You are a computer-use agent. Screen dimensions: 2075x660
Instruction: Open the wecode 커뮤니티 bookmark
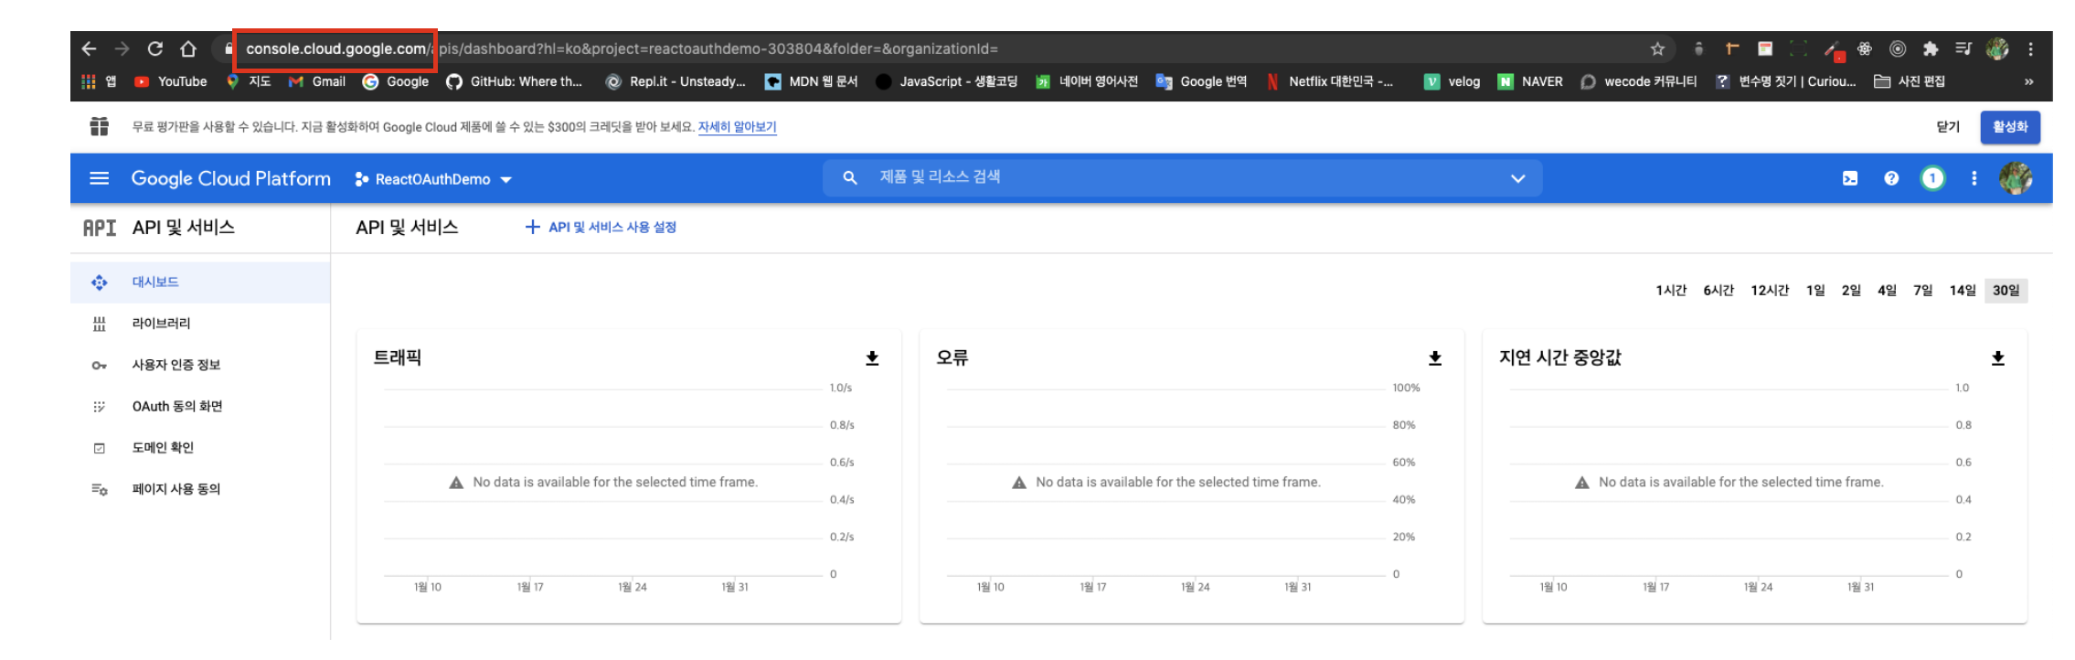coord(1639,81)
